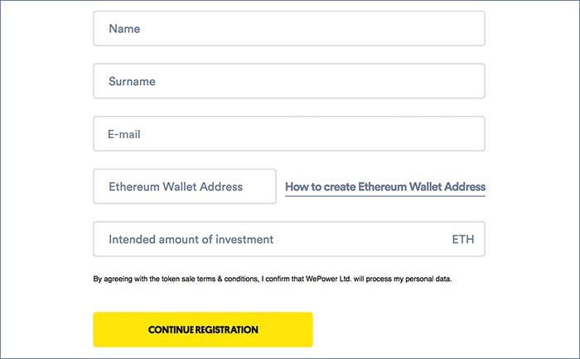The image size is (580, 359).
Task: Click the ETH currency unit label
Action: (463, 240)
